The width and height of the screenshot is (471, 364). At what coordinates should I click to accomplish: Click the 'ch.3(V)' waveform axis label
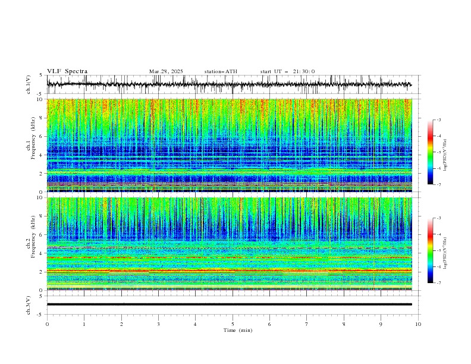click(x=29, y=305)
